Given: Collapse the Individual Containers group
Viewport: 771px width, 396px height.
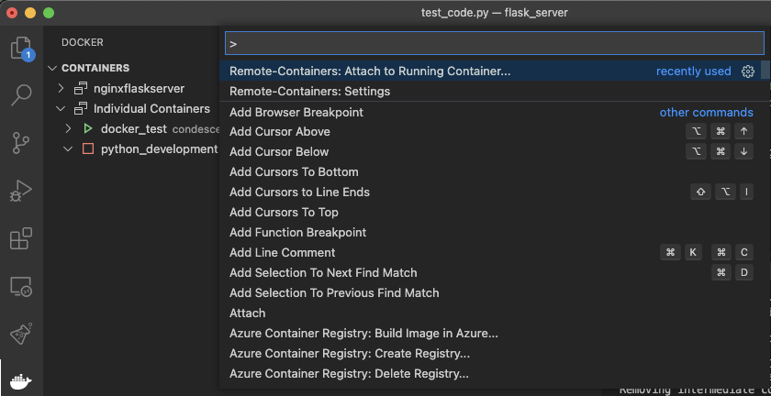Looking at the screenshot, I should click(x=61, y=108).
